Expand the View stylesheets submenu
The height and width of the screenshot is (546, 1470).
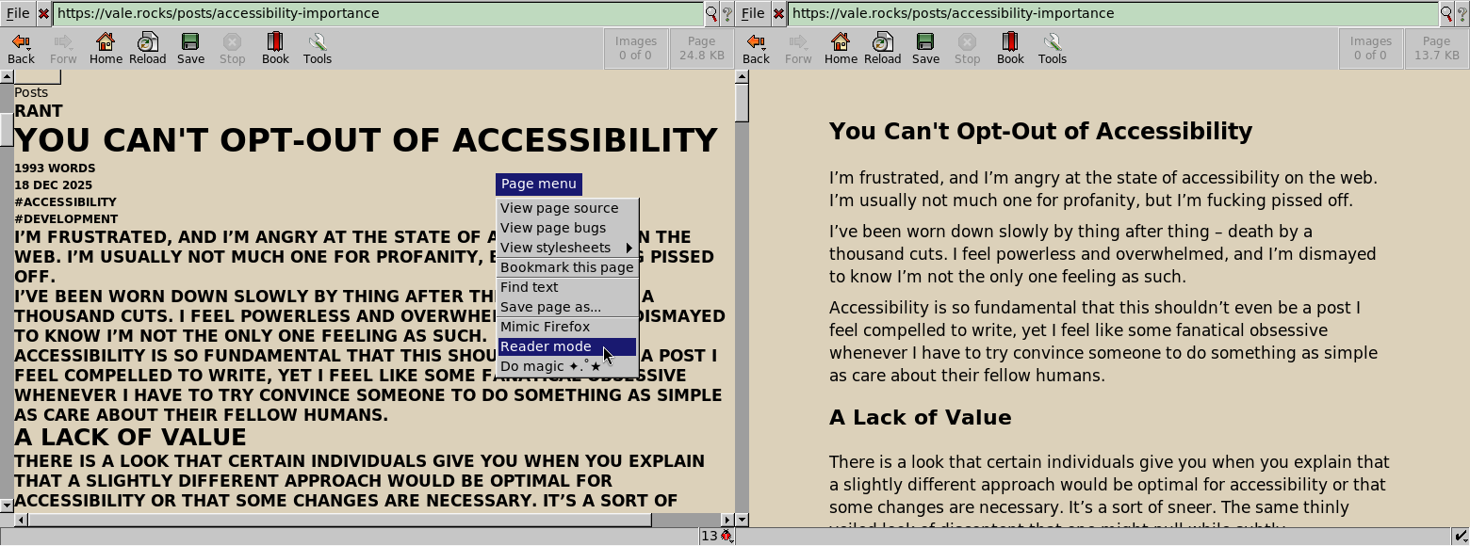click(x=566, y=248)
